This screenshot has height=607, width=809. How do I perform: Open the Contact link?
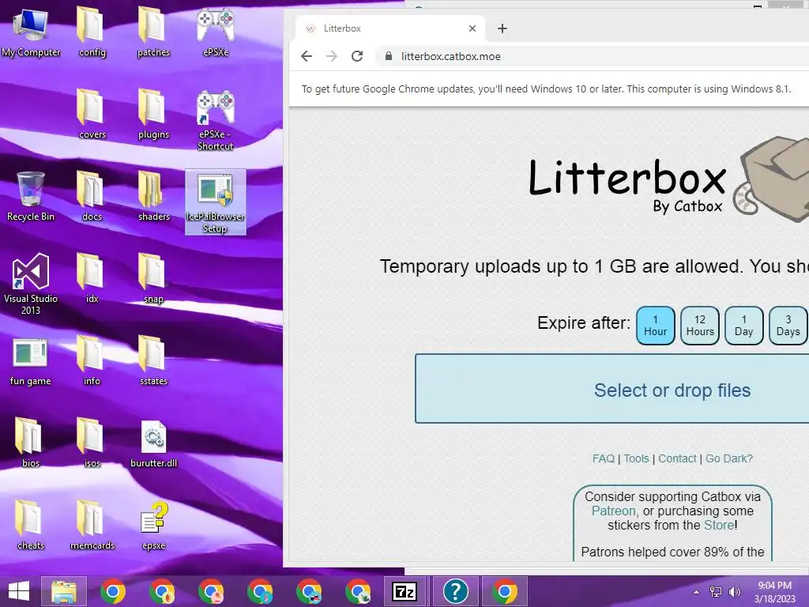(677, 458)
